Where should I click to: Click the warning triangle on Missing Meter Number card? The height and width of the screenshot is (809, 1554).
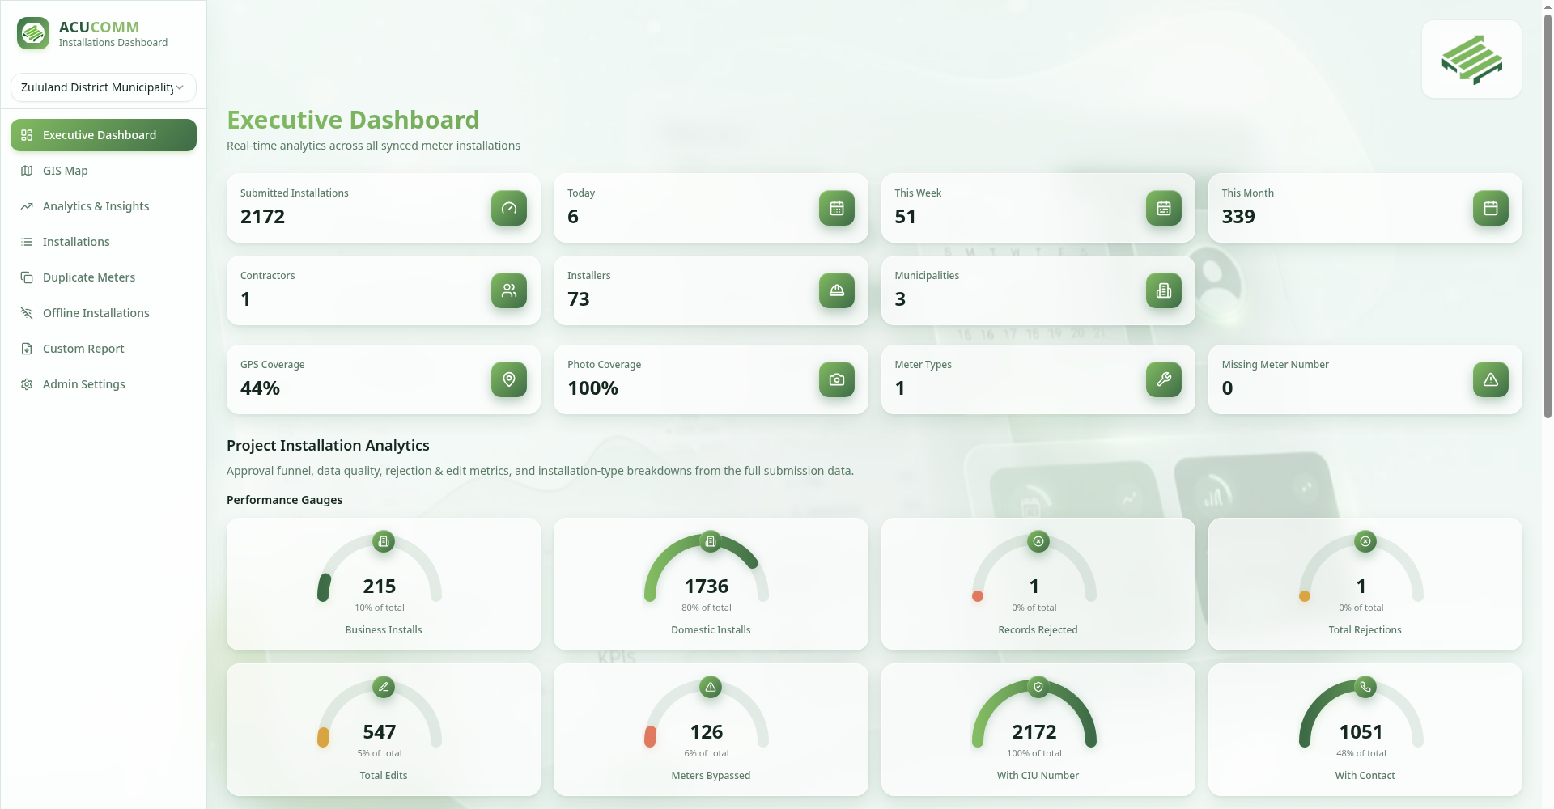(1491, 379)
